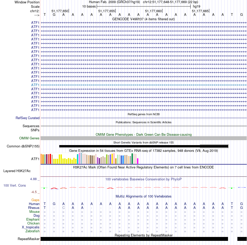Click the ATF1 label beside GTEx bar chart
The height and width of the screenshot is (245, 247).
point(35,159)
